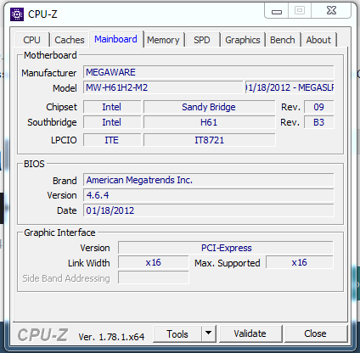Click the Tools button
Screen dimensions: 360x353
[x=177, y=334]
